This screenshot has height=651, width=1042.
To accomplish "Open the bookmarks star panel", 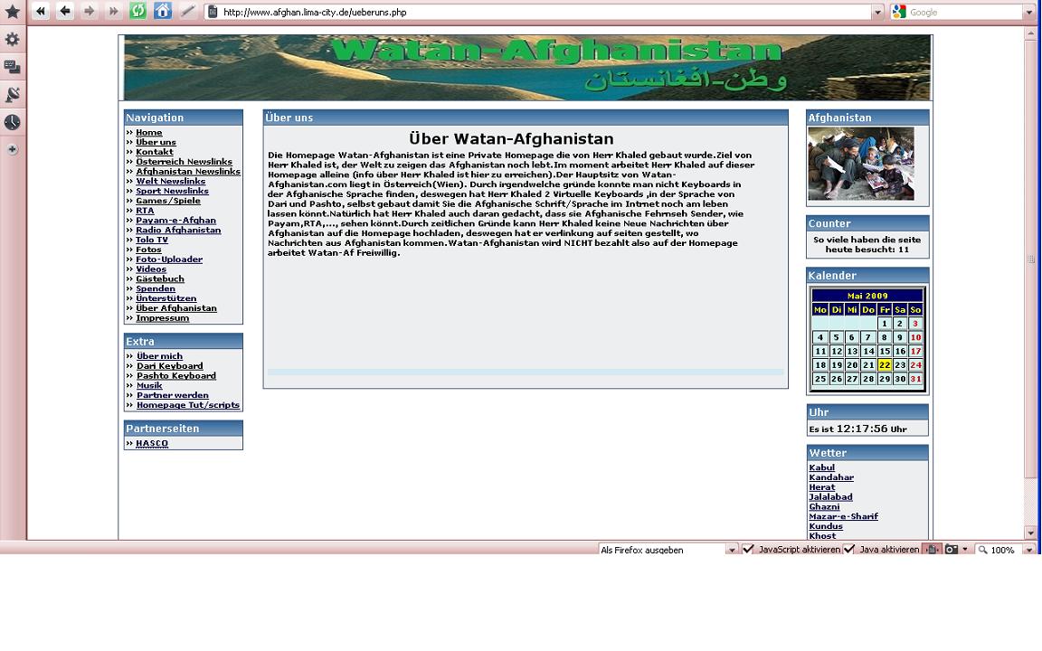I will pyautogui.click(x=13, y=12).
